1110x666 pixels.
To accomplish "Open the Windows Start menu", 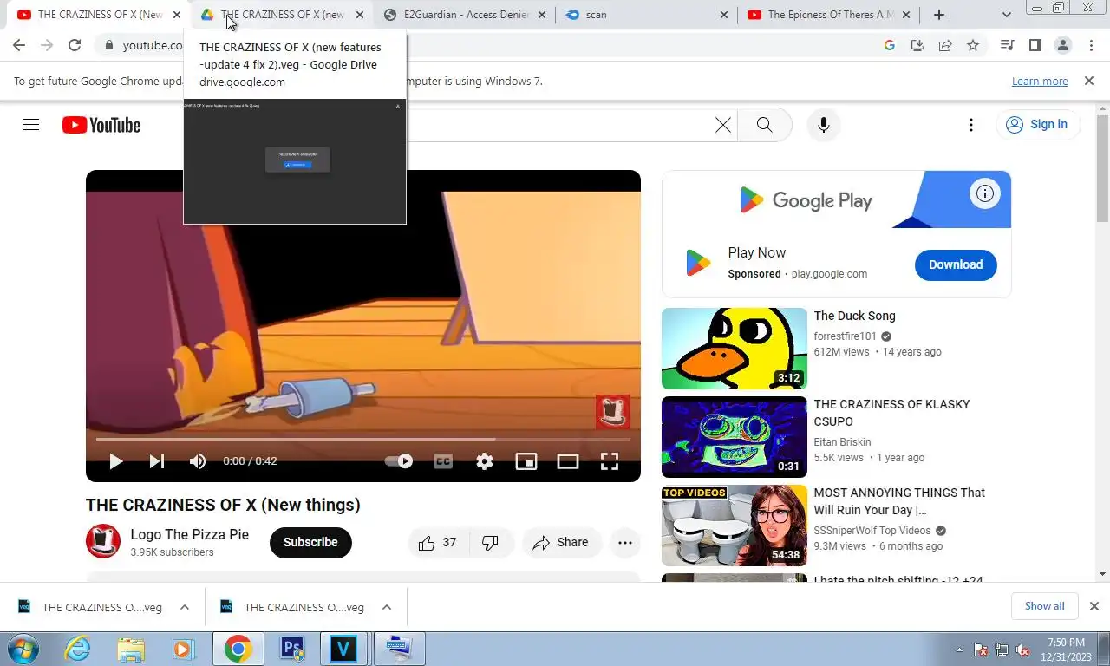I will (x=22, y=649).
